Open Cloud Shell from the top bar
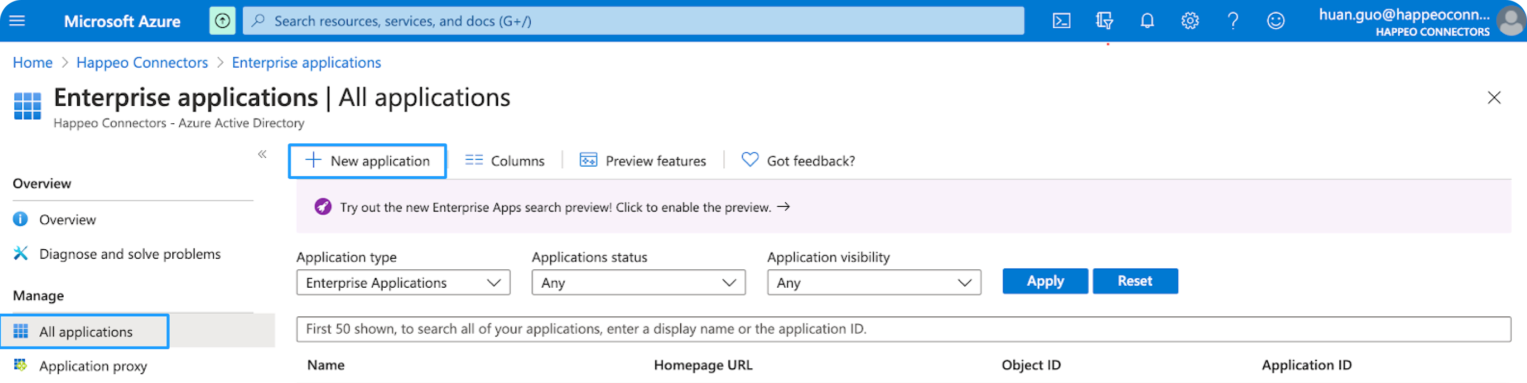 tap(1061, 21)
